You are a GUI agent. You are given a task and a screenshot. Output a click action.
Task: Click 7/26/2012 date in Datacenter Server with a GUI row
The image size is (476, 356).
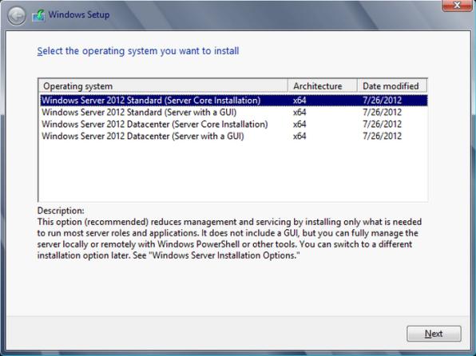point(383,136)
